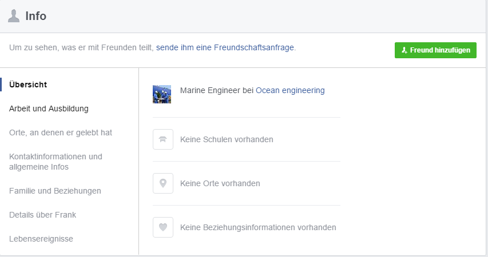Click the sende ihm eine Freundschaftsanfrage link

225,47
